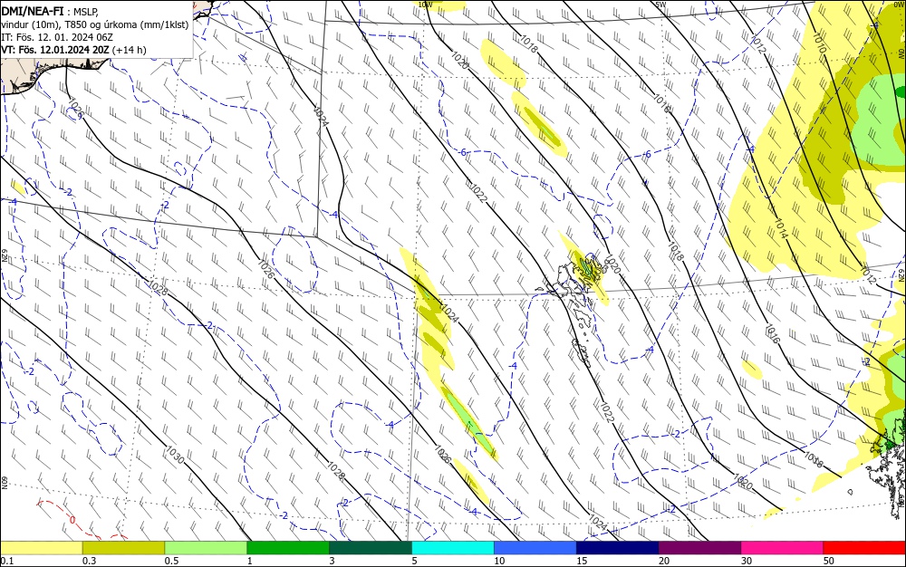
Task: Select the red 50+ mm legend swatch
Action: pos(864,548)
